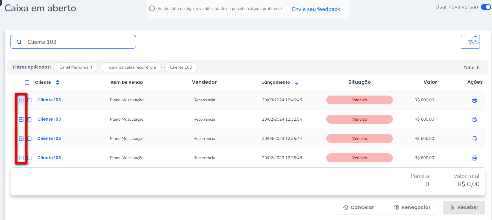Expand the 20/08/2023 row with plus icon
The image size is (492, 220).
(x=21, y=139)
